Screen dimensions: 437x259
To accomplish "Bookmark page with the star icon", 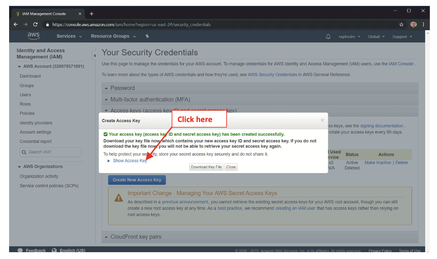I will pos(401,25).
